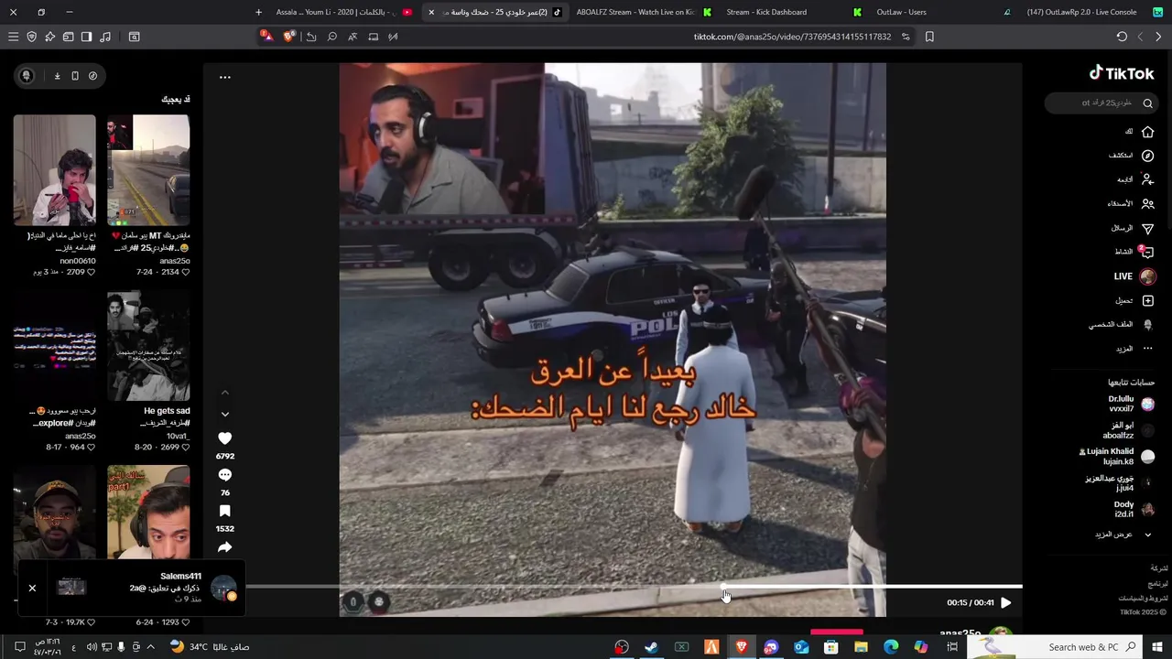The height and width of the screenshot is (659, 1172).
Task: Open the Friends icon in sidebar
Action: (1147, 203)
